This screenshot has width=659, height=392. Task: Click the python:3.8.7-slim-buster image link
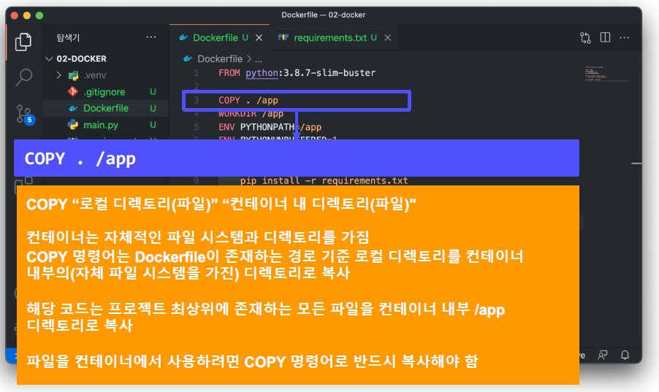pos(311,73)
